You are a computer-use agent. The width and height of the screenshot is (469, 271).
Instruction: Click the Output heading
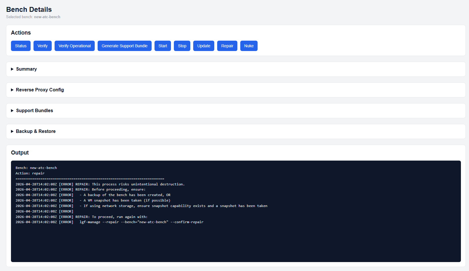coord(20,153)
